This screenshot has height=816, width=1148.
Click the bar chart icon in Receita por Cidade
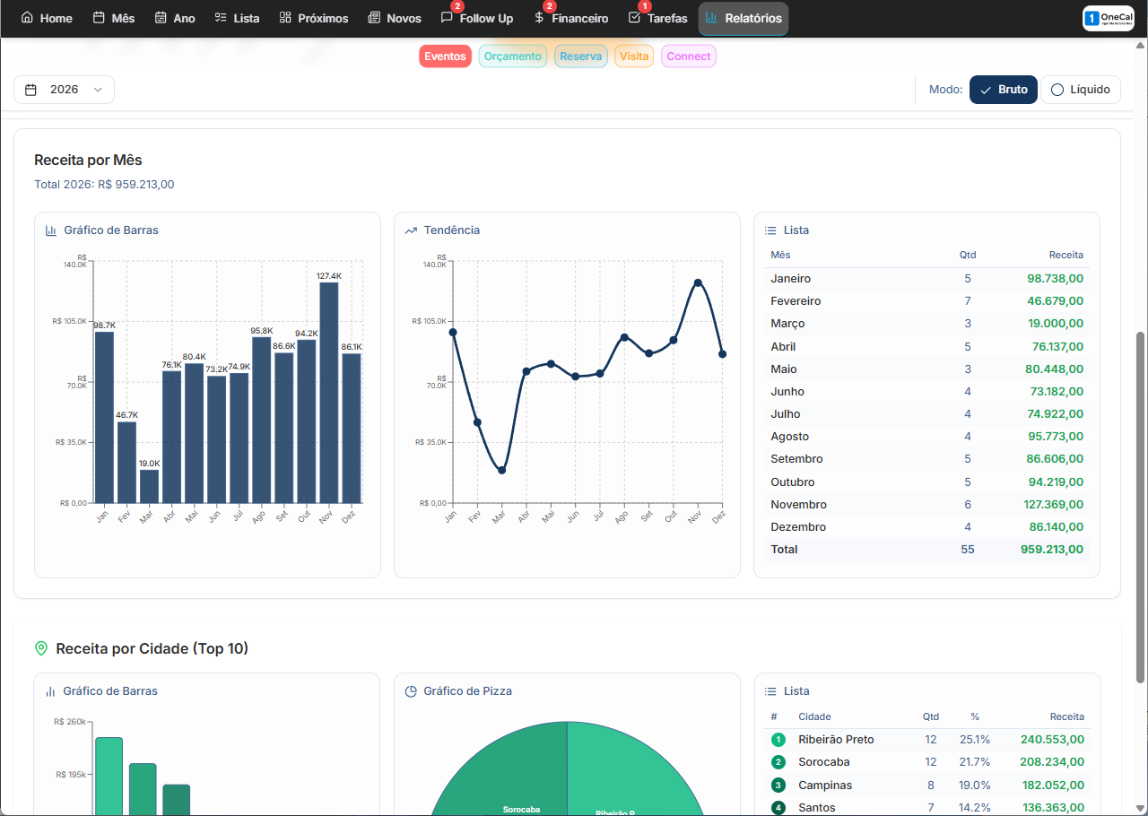point(51,691)
